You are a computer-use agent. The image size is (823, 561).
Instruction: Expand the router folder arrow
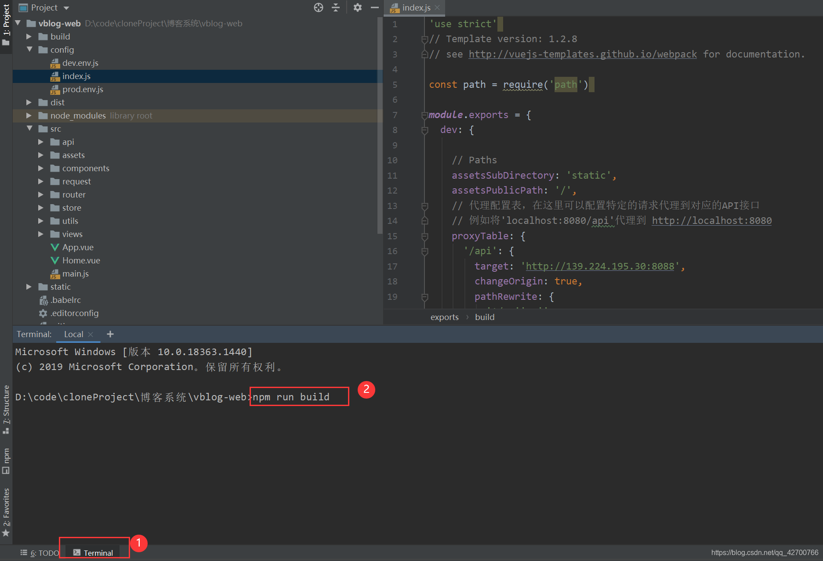[41, 194]
